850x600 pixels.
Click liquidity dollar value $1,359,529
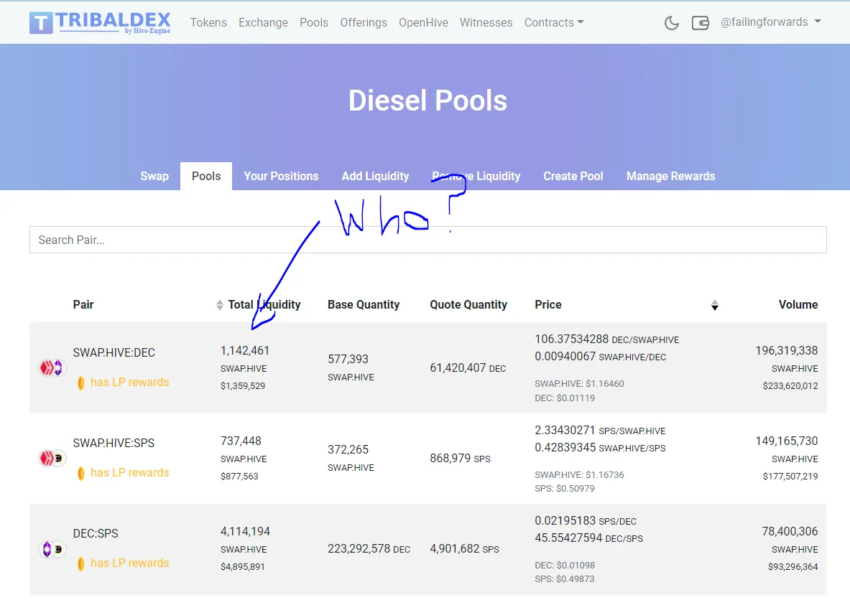tap(242, 386)
